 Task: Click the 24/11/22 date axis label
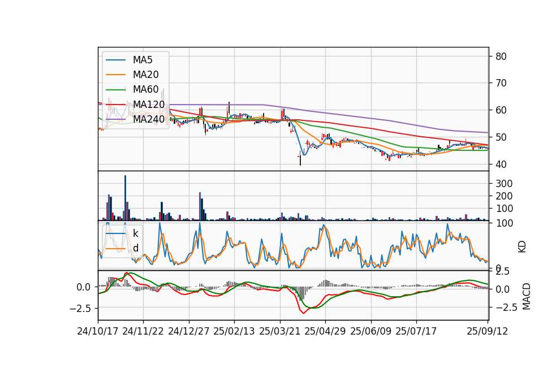point(143,331)
